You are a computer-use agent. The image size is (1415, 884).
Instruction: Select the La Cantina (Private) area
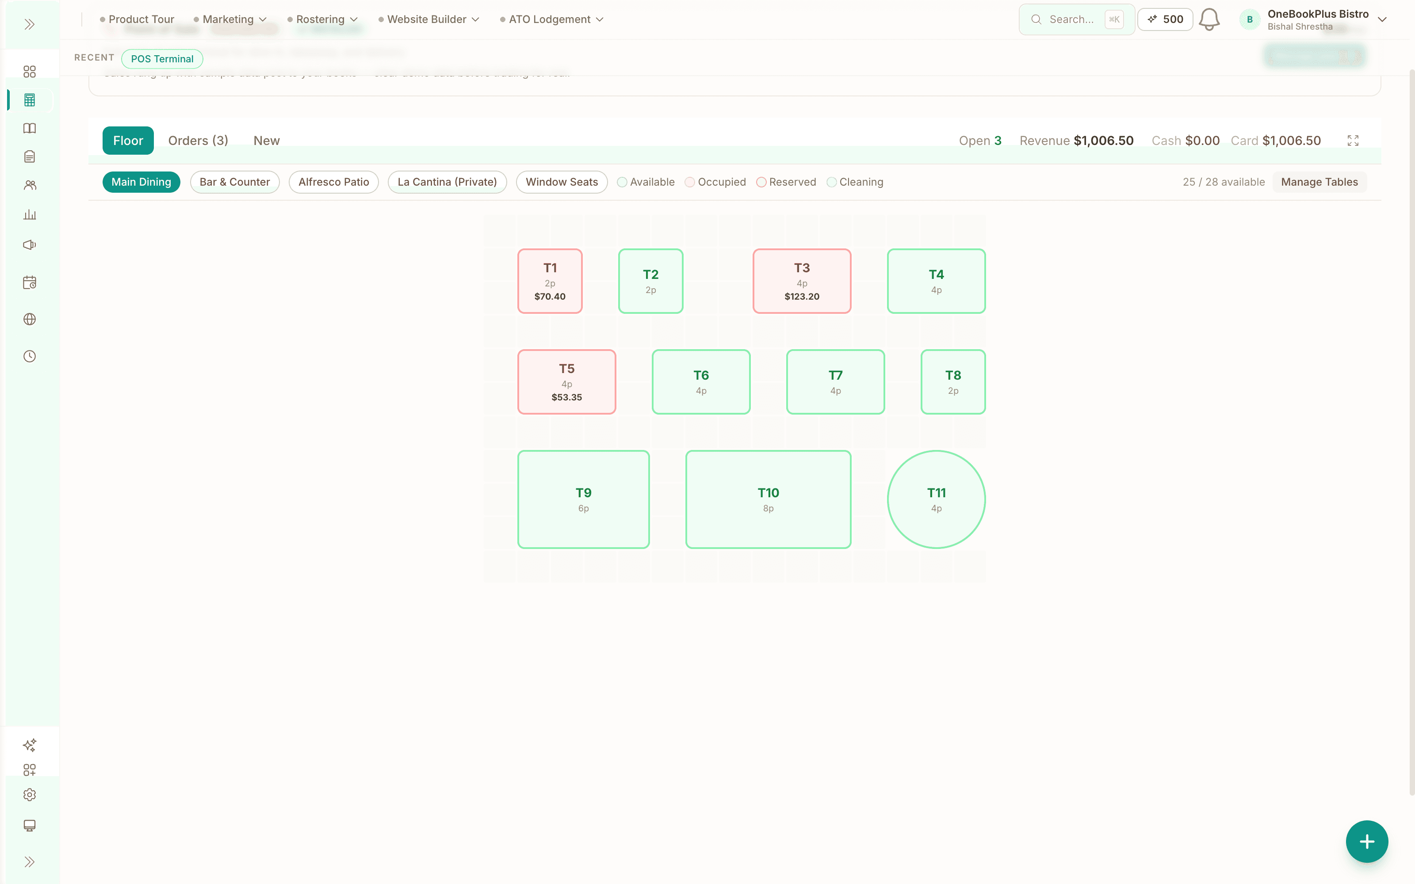point(447,182)
